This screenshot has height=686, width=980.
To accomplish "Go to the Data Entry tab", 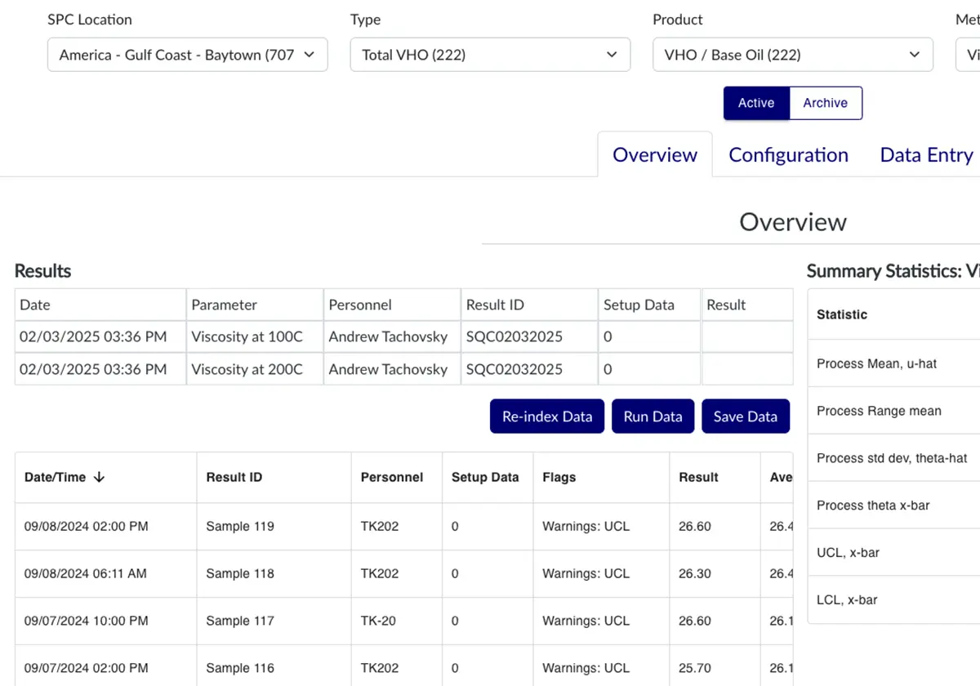I will click(x=926, y=155).
